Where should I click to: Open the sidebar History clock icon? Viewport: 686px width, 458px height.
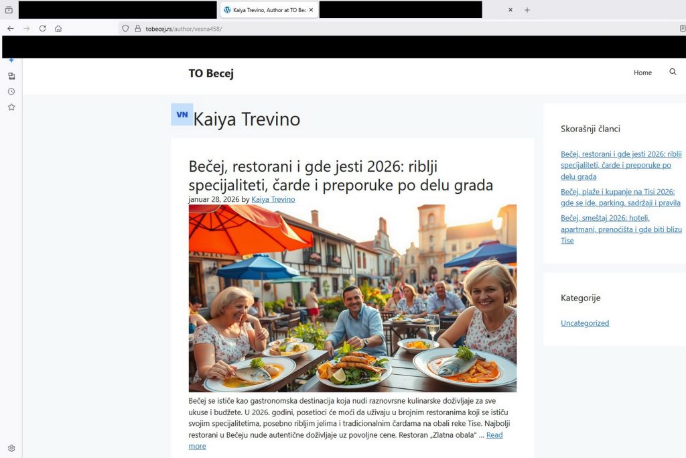pos(11,92)
